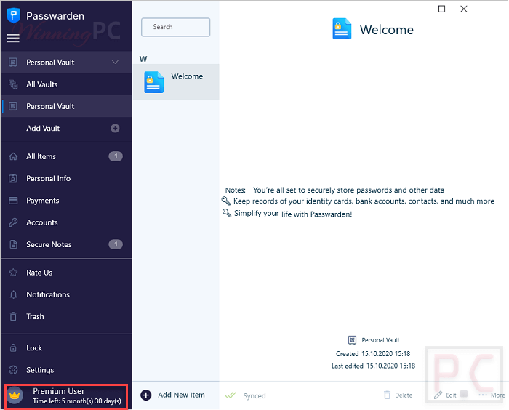Viewport: 509px width, 410px height.
Task: Click the Passwarden shield logo
Action: [14, 15]
